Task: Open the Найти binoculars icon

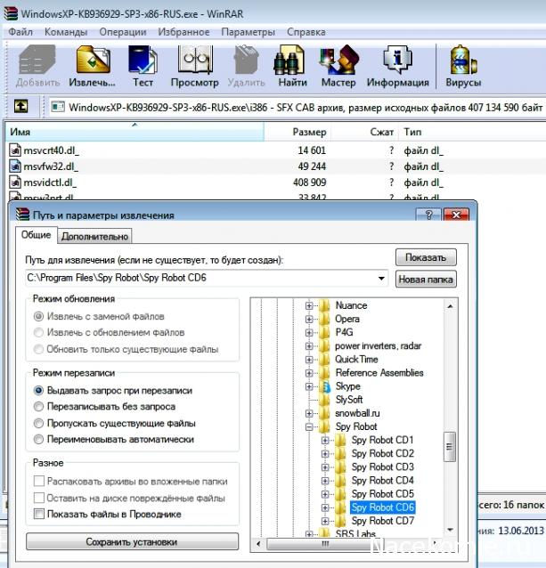Action: click(x=289, y=60)
